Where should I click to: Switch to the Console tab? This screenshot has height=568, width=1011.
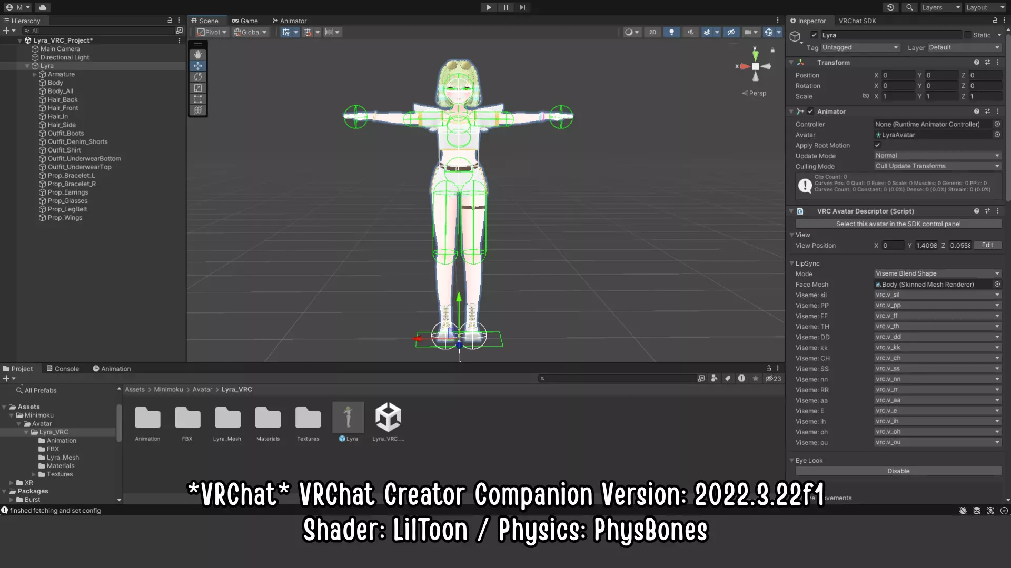pos(63,369)
